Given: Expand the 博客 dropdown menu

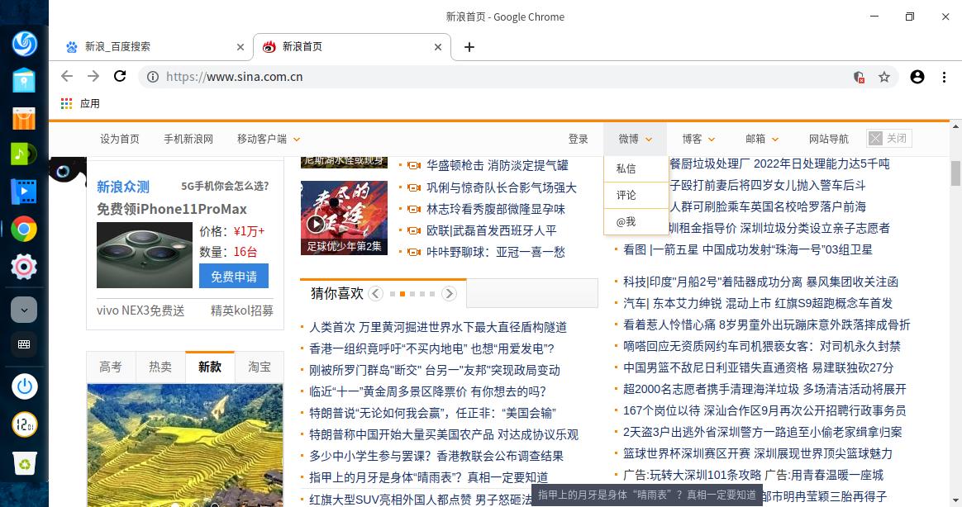Looking at the screenshot, I should coord(698,139).
